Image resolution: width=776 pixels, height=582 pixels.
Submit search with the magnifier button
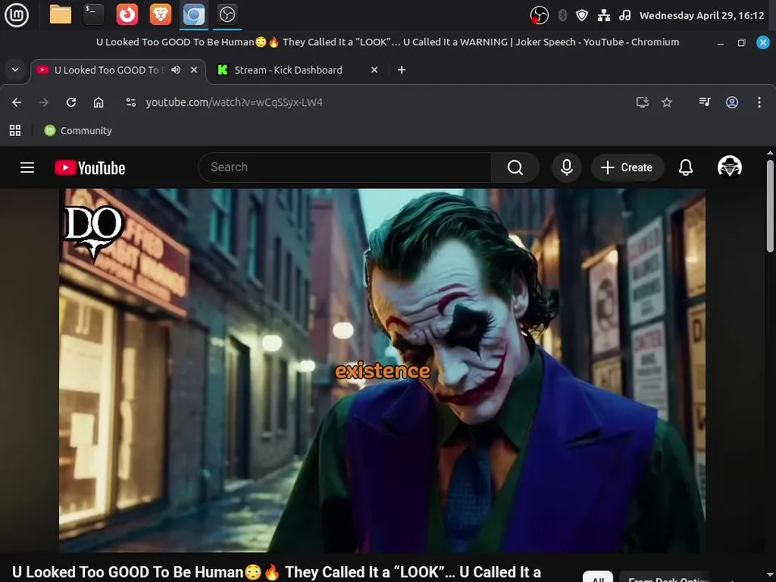(x=515, y=167)
